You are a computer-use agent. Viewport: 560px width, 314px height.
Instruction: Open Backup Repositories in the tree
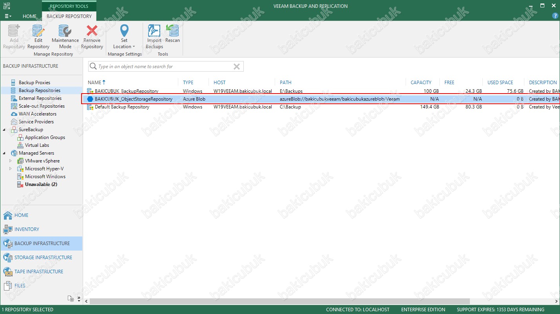[x=39, y=90]
